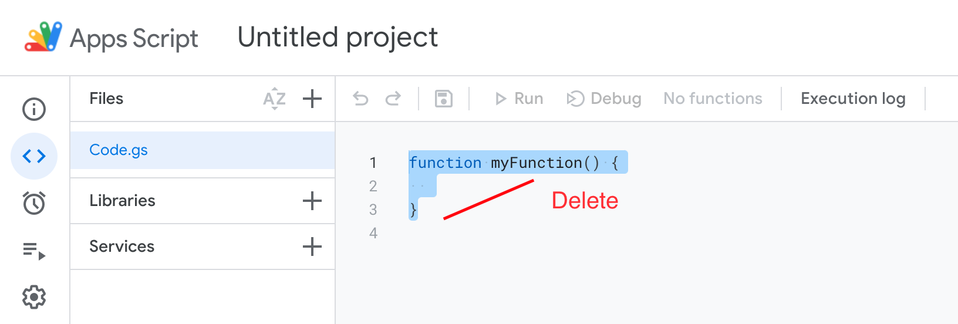The image size is (958, 324).
Task: Open Triggers alarm clock icon
Action: (x=34, y=203)
